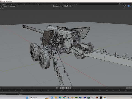The width and height of the screenshot is (132, 99).
Task: Open the blue round app icon in taskbar
Action: (x=52, y=98)
